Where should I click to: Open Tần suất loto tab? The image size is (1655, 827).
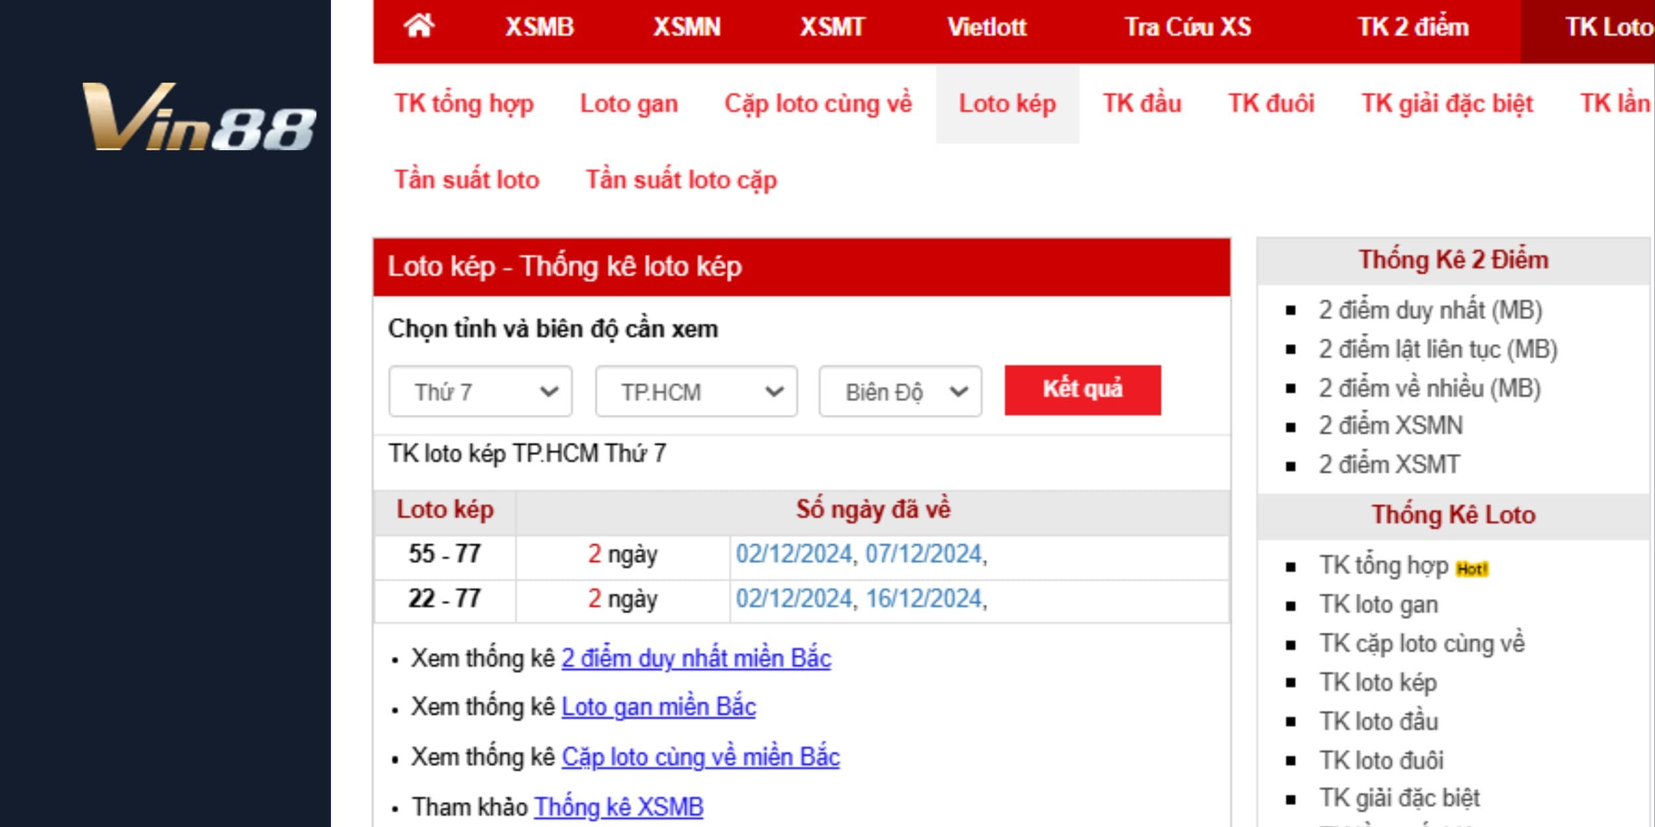click(x=467, y=180)
